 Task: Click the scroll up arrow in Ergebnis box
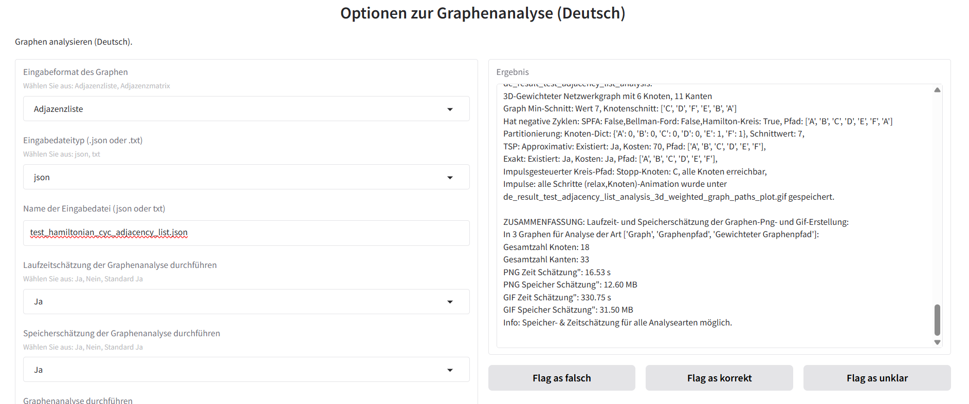click(937, 90)
